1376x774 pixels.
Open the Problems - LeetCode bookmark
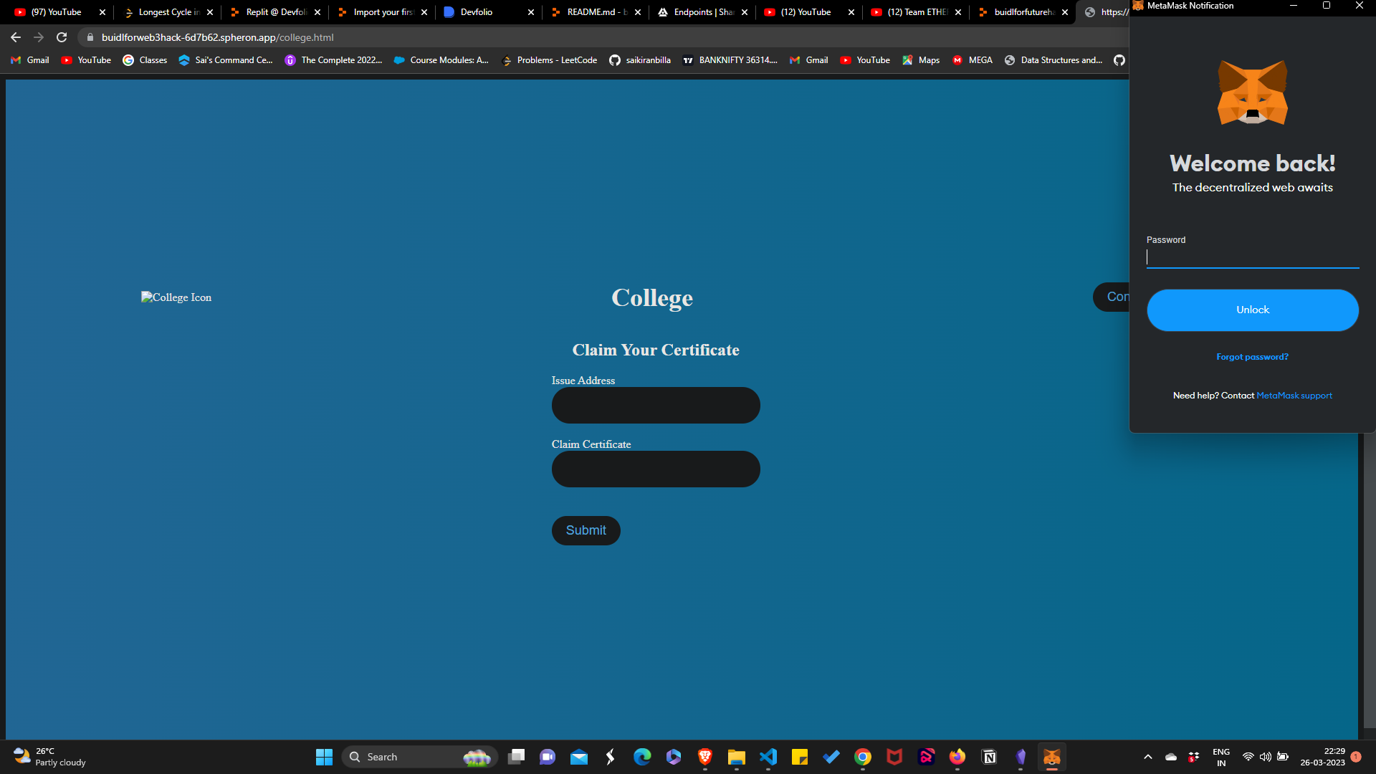pos(550,60)
